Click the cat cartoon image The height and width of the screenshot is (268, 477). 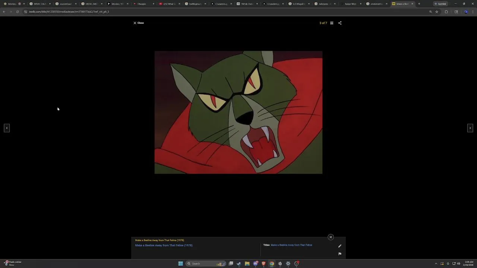[x=238, y=112]
